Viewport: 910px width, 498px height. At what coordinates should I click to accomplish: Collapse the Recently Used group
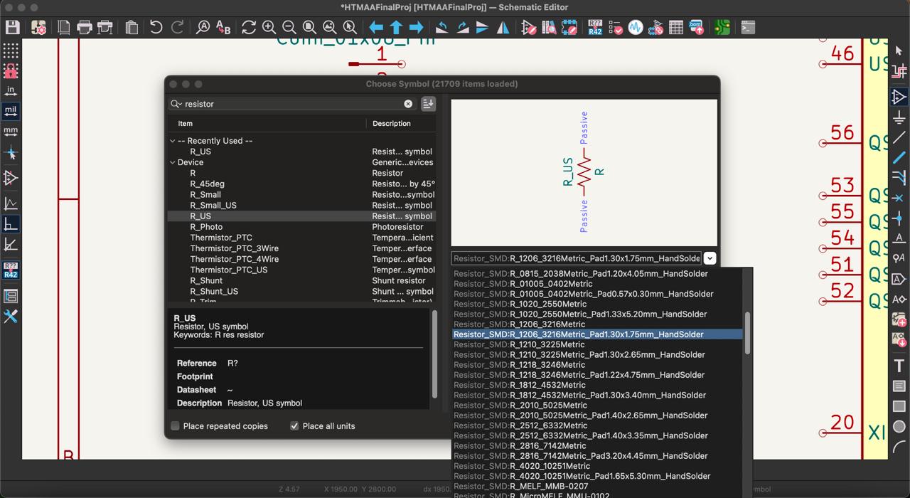(173, 141)
